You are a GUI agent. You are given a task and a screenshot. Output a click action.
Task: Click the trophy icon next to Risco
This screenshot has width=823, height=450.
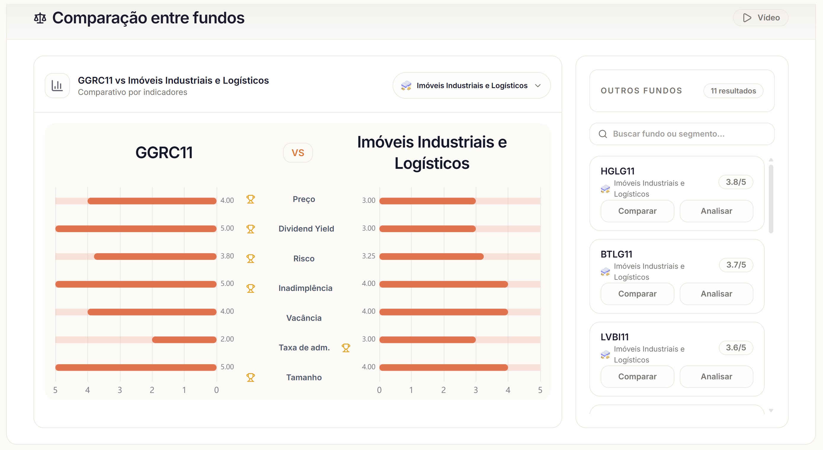[x=250, y=258]
